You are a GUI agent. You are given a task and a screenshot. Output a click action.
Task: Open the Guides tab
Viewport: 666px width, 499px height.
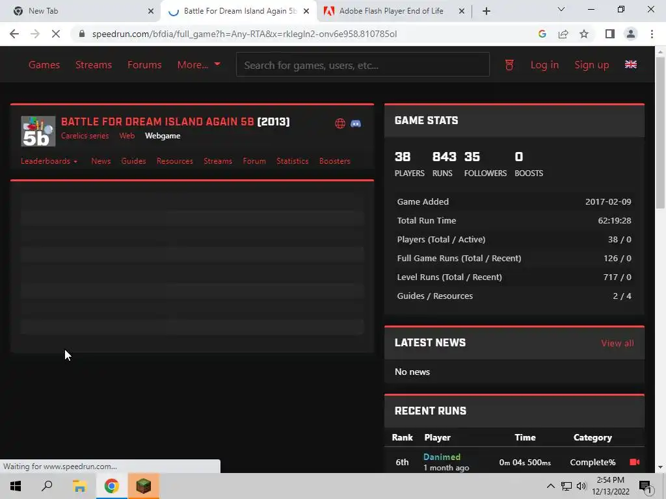pyautogui.click(x=133, y=161)
